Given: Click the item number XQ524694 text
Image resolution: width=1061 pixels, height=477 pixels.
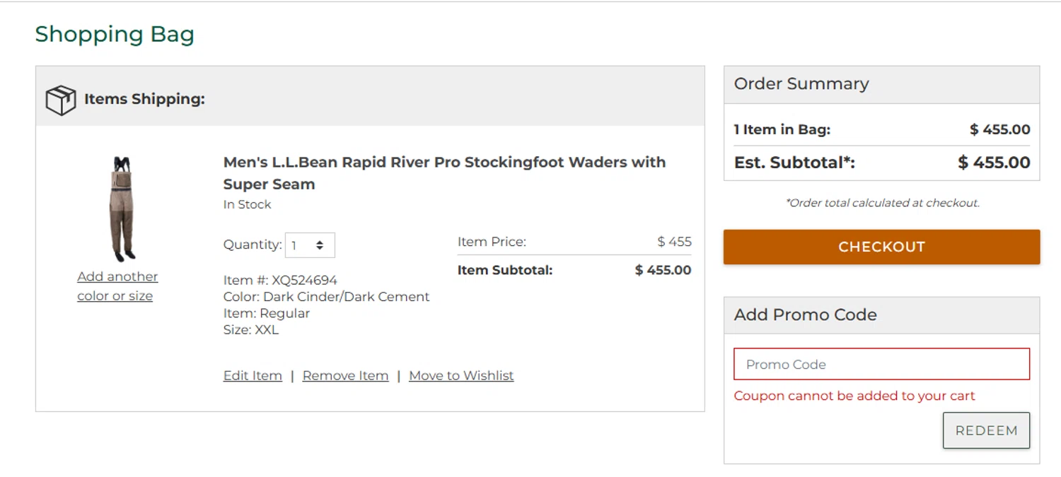Looking at the screenshot, I should click(280, 280).
